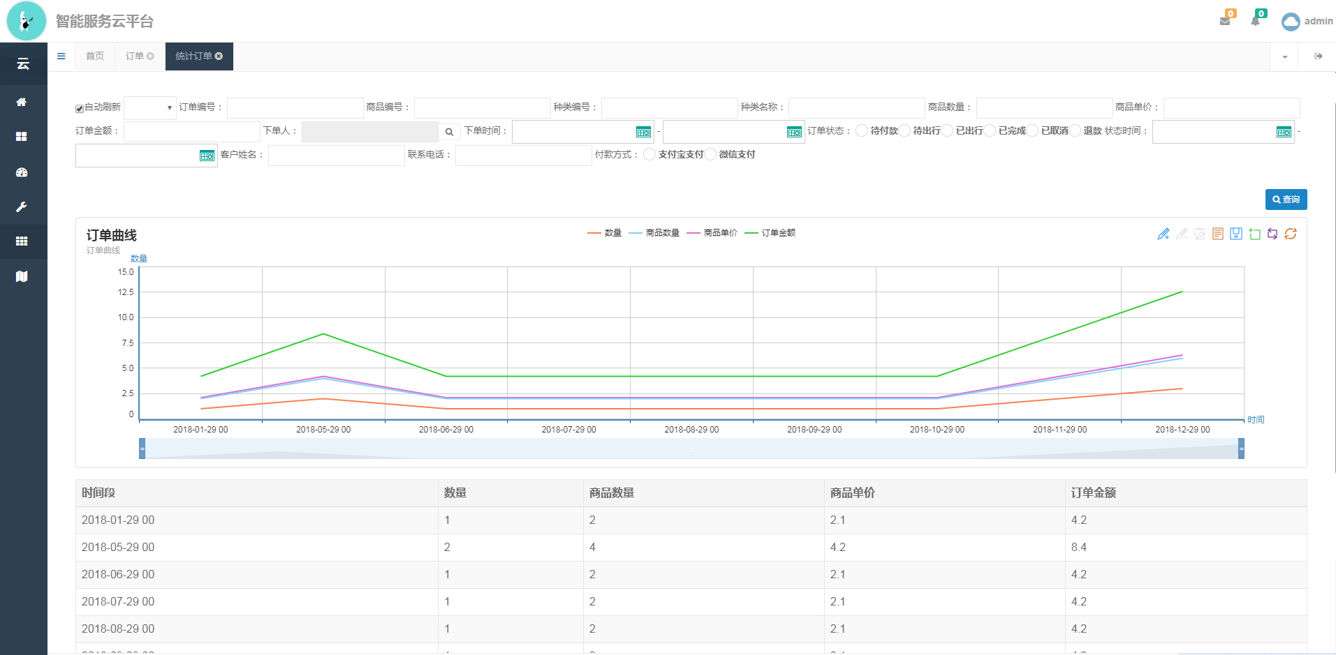The width and height of the screenshot is (1336, 655).
Task: Click the blue pencil mark-line icon
Action: point(1164,234)
